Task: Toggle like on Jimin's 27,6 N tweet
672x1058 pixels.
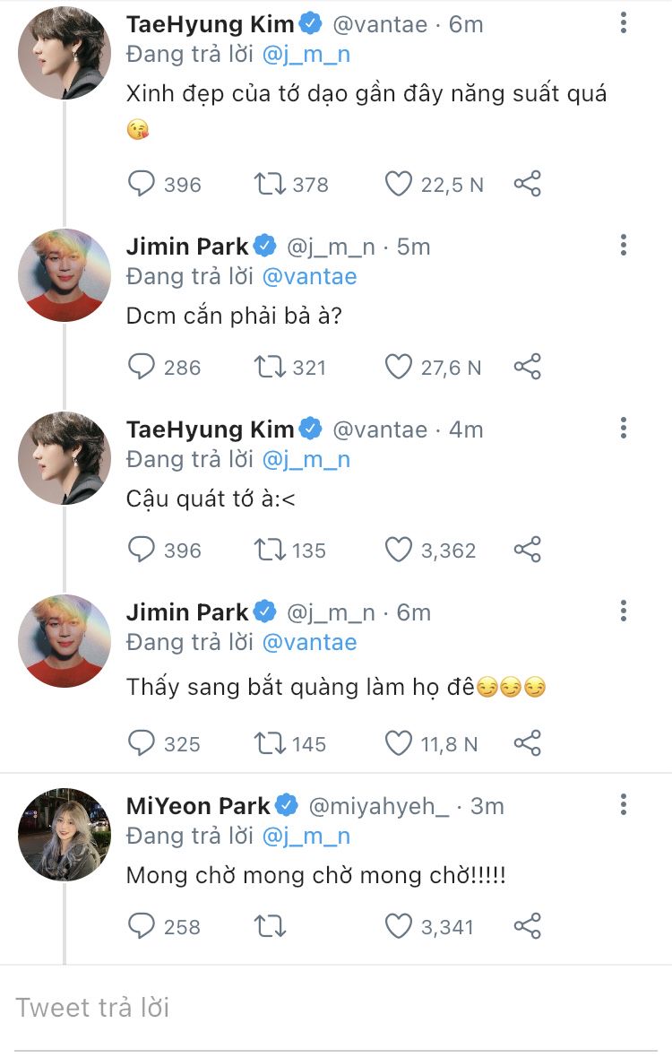Action: point(399,368)
